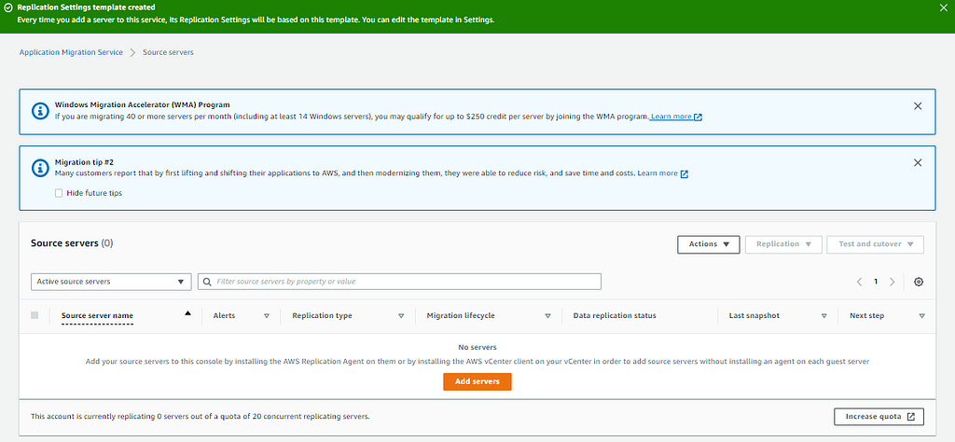Viewport: 955px width, 442px height.
Task: Click the Increase quota button
Action: pos(879,417)
